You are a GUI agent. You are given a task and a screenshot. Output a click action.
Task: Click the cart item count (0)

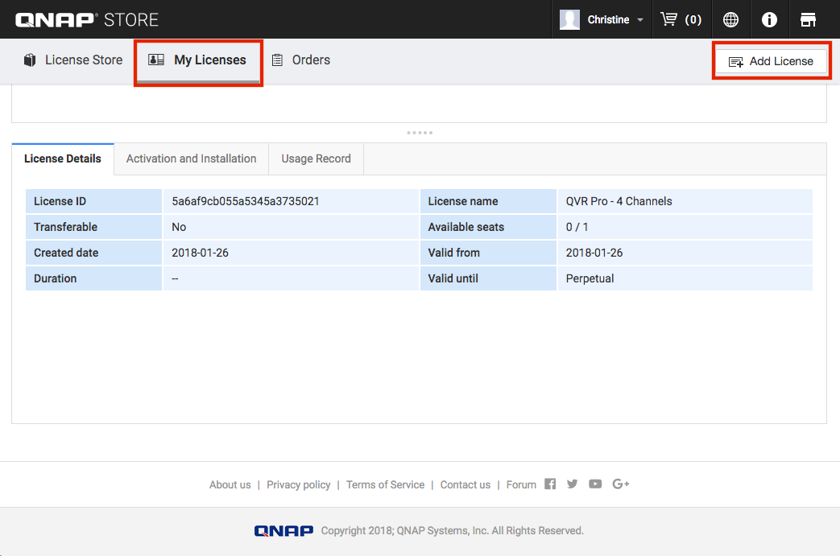(693, 20)
